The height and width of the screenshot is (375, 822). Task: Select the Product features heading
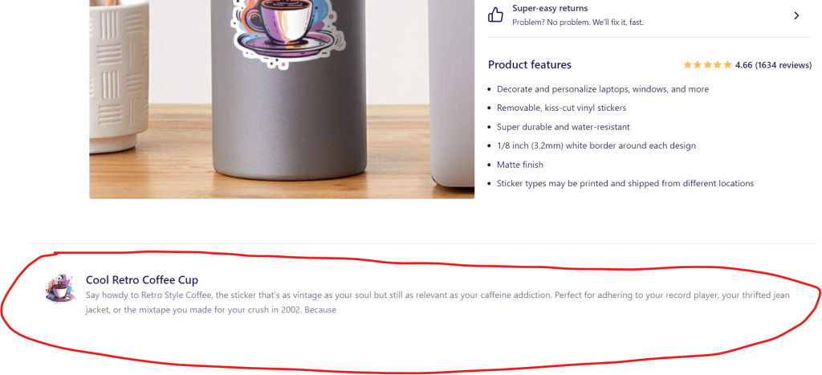[x=530, y=64]
